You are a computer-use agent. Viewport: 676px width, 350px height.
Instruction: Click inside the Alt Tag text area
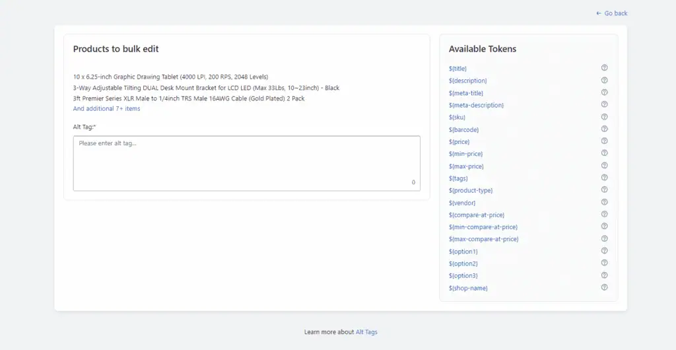coord(246,163)
